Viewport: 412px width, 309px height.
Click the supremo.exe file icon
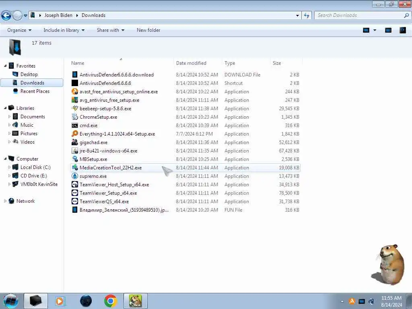coord(75,176)
